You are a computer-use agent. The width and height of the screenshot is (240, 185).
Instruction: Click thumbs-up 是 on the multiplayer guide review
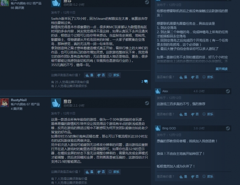[x=183, y=77]
